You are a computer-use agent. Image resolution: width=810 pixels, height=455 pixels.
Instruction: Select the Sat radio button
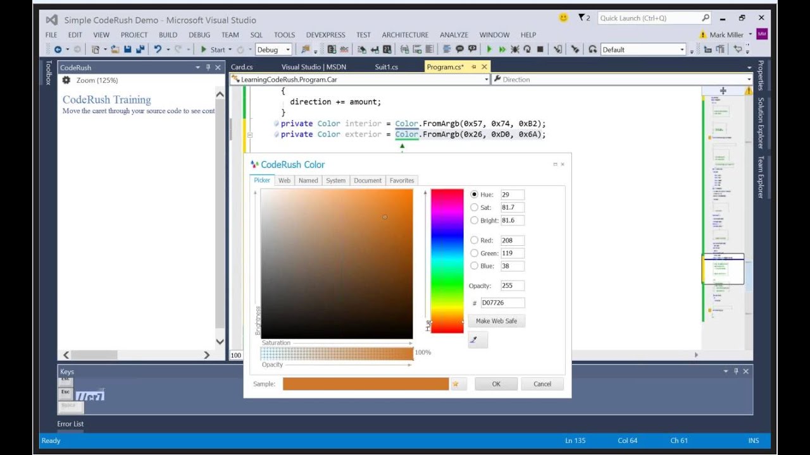click(x=475, y=207)
